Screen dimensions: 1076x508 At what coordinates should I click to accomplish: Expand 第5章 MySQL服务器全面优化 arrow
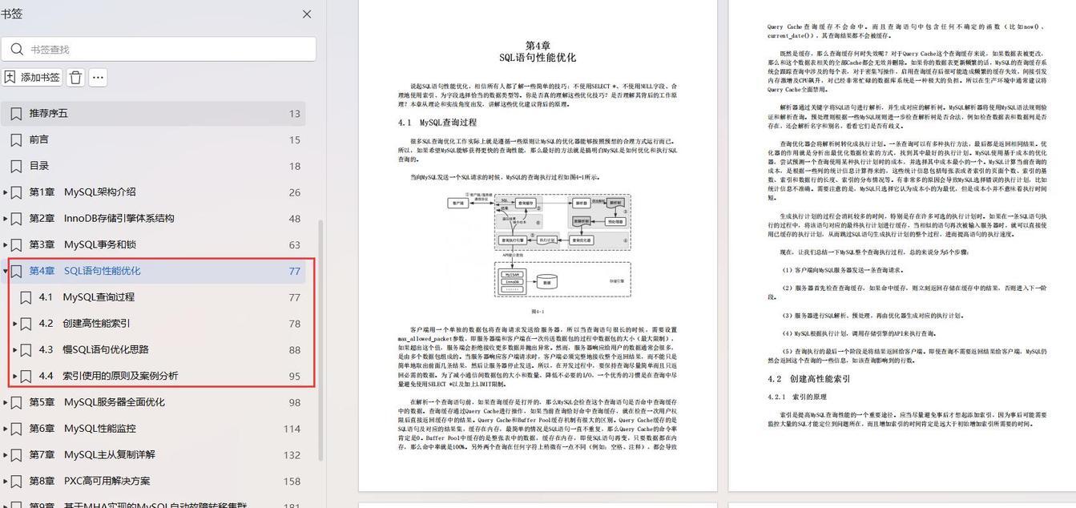point(5,402)
